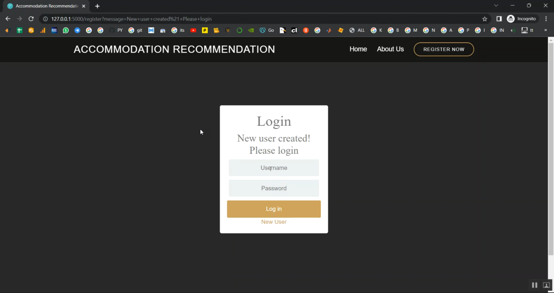Open Chrome's three-dot menu
554x293 pixels.
coord(546,19)
